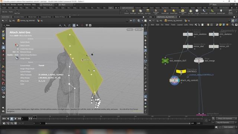This screenshot has width=238, height=134.
Task: Click the global frame range slider
Action: pos(118,123)
